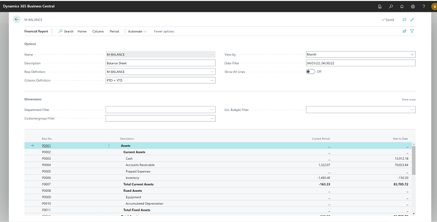
Task: Click the 1,322.07 current period value
Action: click(x=324, y=165)
